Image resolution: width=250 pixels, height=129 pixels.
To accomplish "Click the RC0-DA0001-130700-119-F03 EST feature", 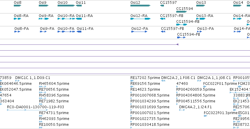I will (x=27, y=110).
